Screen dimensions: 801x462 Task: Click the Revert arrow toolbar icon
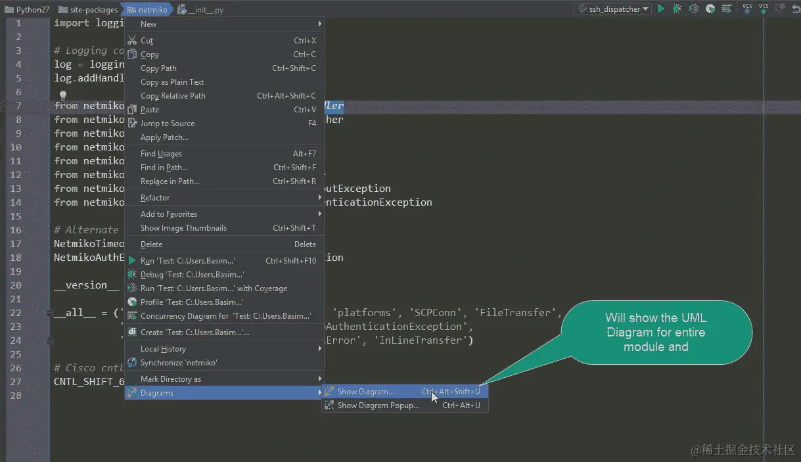[x=796, y=9]
